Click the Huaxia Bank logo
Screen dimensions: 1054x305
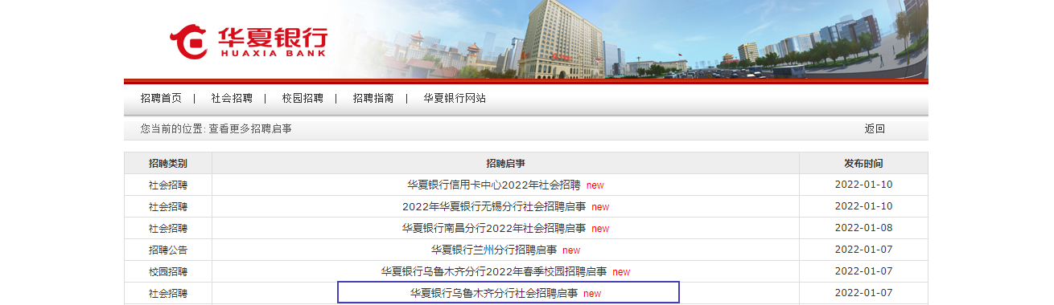pyautogui.click(x=248, y=42)
